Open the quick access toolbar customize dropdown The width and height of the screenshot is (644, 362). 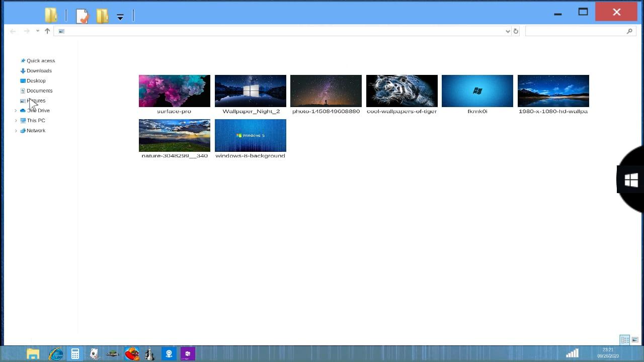tap(120, 17)
